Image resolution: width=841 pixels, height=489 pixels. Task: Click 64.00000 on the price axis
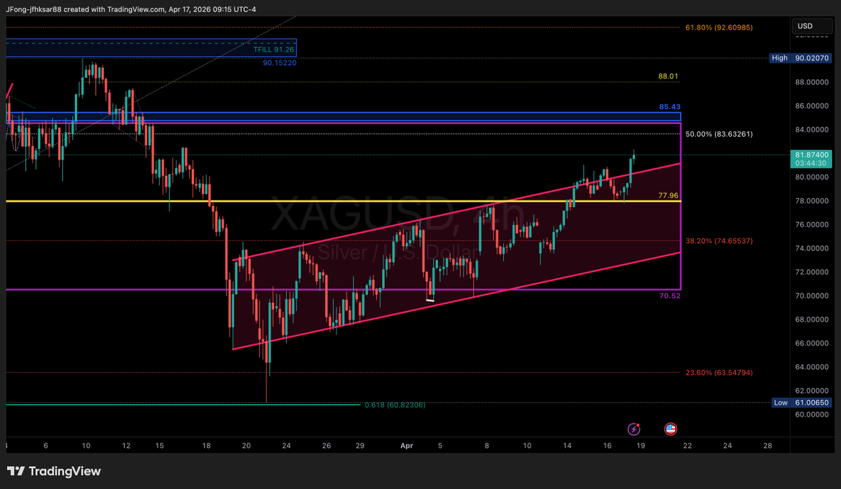tap(813, 367)
